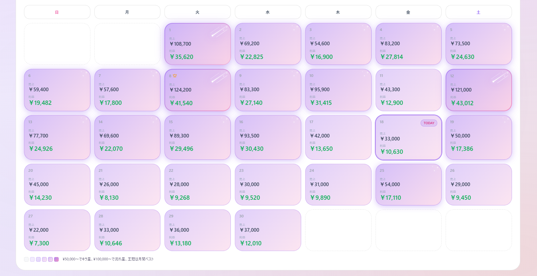Open the day 10 card showing ¥95,900
The height and width of the screenshot is (276, 537).
point(338,90)
